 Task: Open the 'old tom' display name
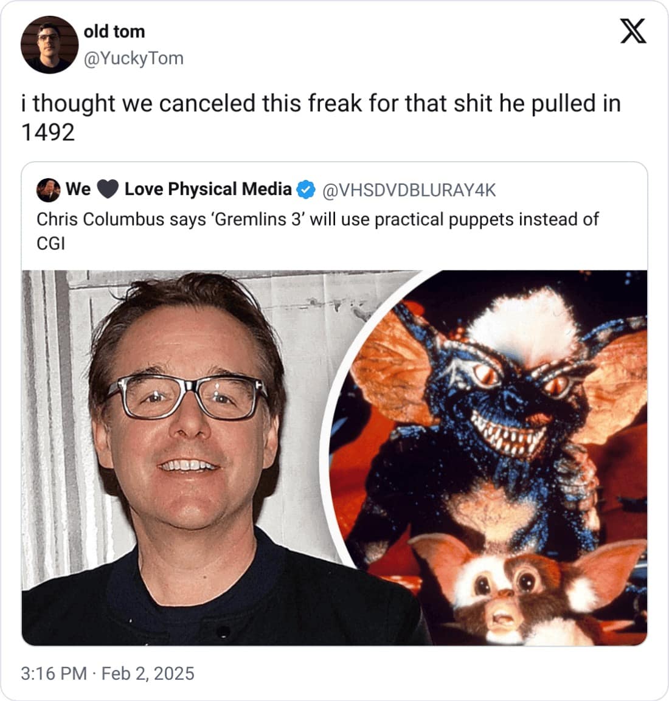click(x=114, y=32)
